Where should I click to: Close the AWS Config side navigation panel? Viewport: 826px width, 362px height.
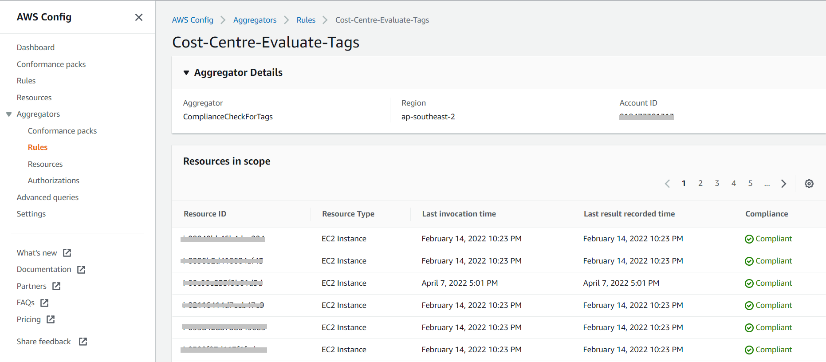(x=139, y=17)
